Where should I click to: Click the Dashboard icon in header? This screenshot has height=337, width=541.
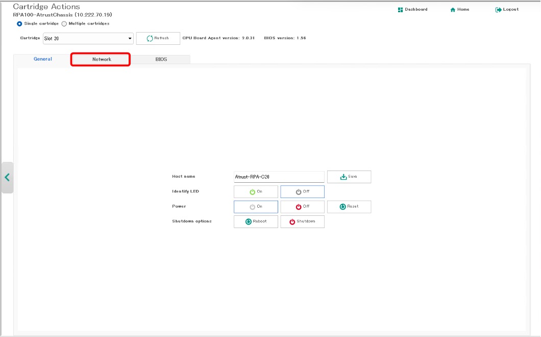(401, 10)
